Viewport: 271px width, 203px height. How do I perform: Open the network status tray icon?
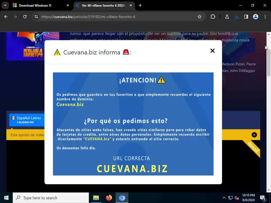coord(231,198)
